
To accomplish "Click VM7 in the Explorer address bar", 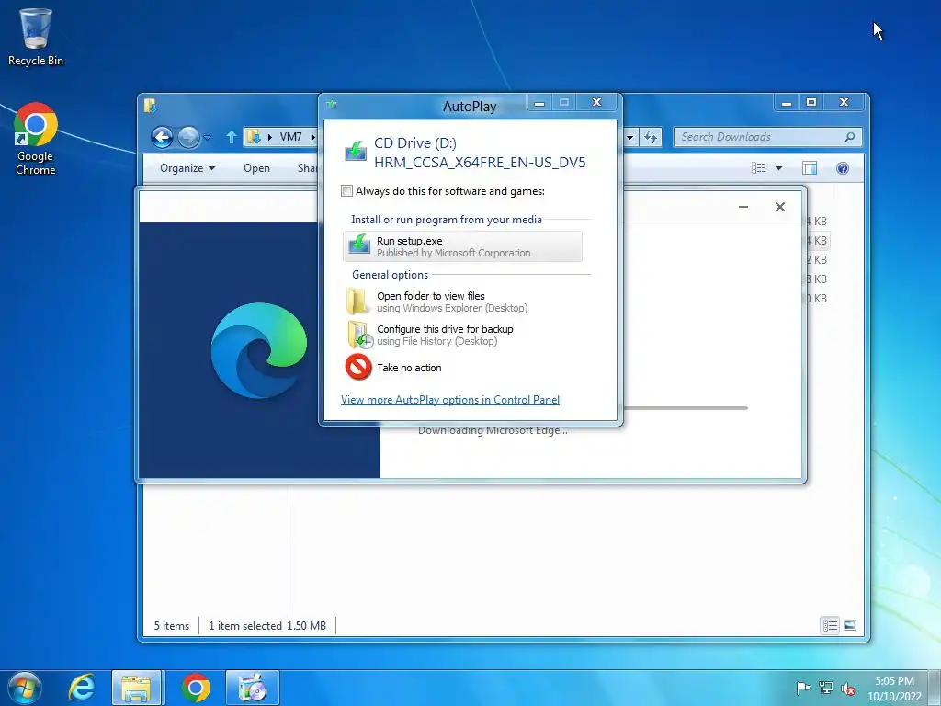I will (x=291, y=137).
